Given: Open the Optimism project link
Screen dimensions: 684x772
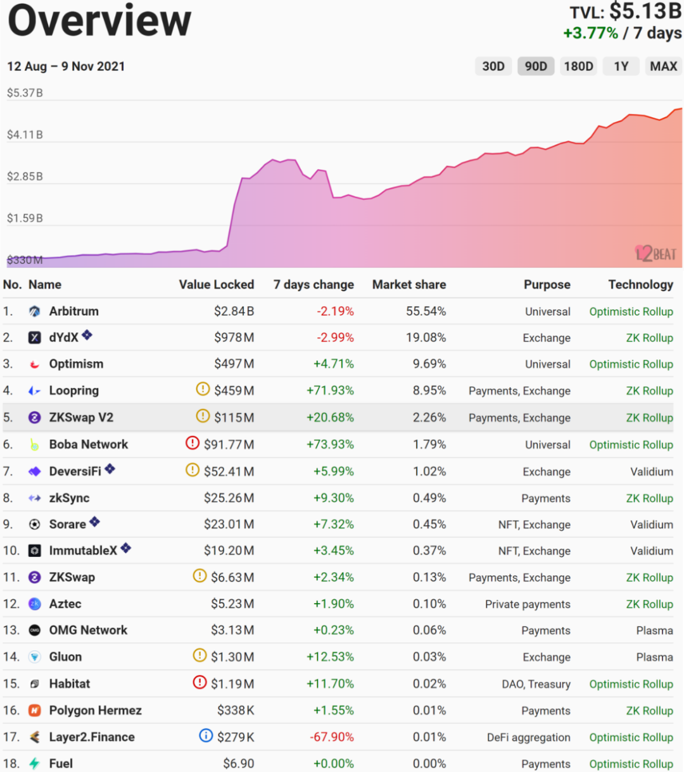Looking at the screenshot, I should [76, 364].
